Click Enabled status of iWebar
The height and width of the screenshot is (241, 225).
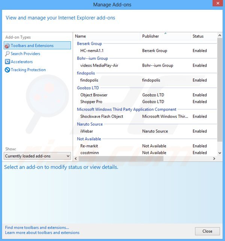coord(199,131)
